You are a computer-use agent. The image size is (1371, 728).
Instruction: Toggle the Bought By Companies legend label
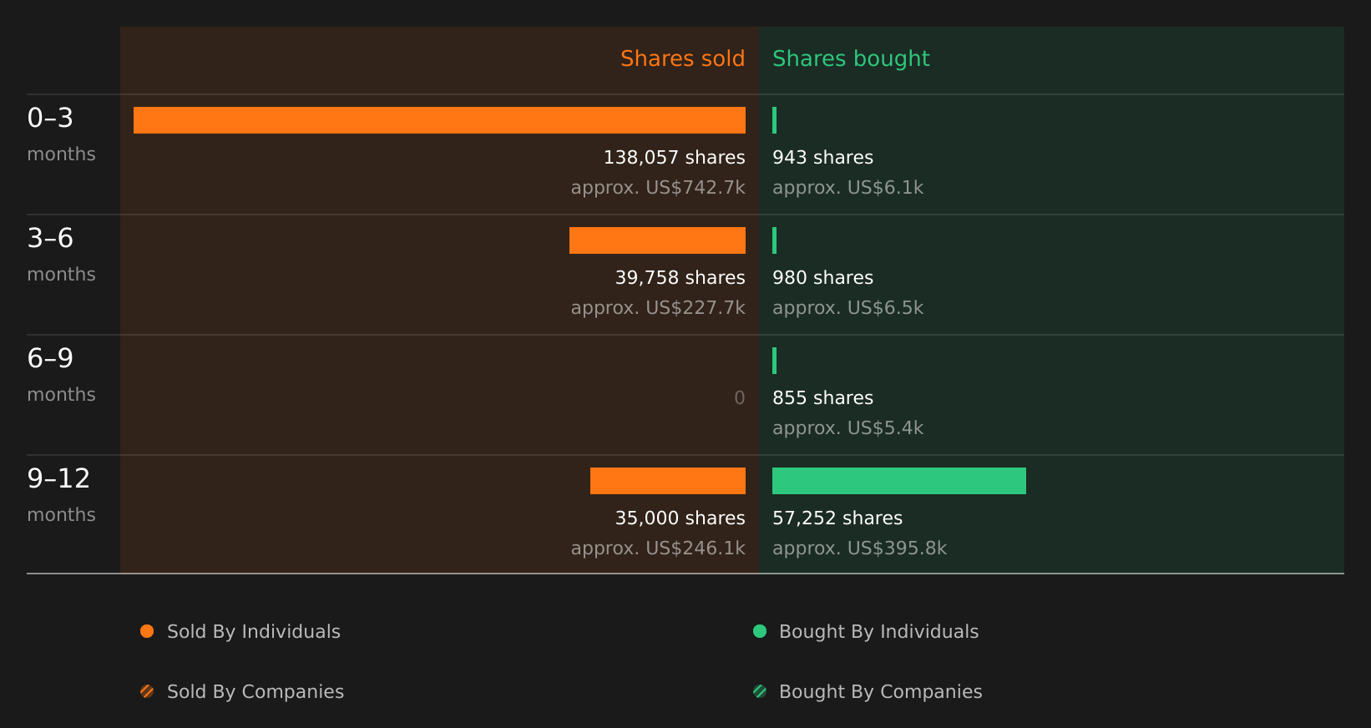881,691
